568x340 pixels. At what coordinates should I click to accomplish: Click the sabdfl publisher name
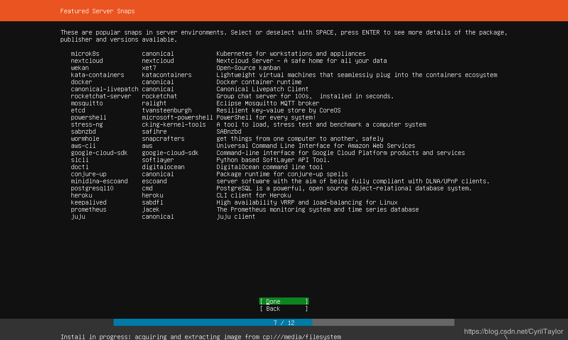(153, 202)
